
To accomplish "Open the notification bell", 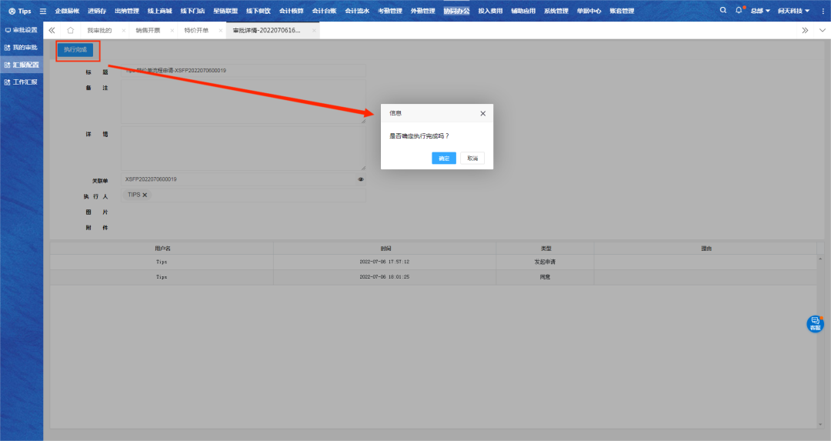I will (x=739, y=11).
